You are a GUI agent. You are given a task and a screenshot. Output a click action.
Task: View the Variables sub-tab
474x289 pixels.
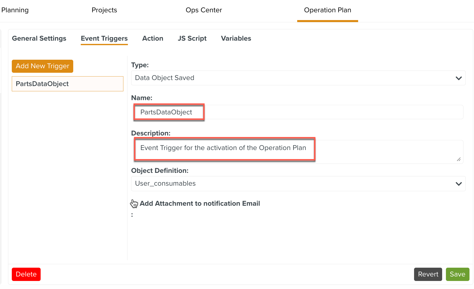[x=236, y=38]
